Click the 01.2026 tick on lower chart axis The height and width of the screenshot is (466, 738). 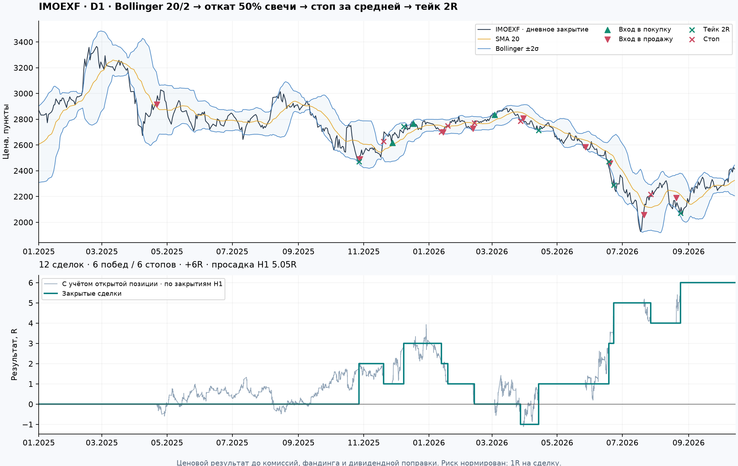point(429,443)
